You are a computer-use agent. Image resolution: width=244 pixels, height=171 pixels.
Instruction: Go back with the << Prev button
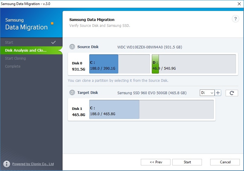pyautogui.click(x=156, y=162)
